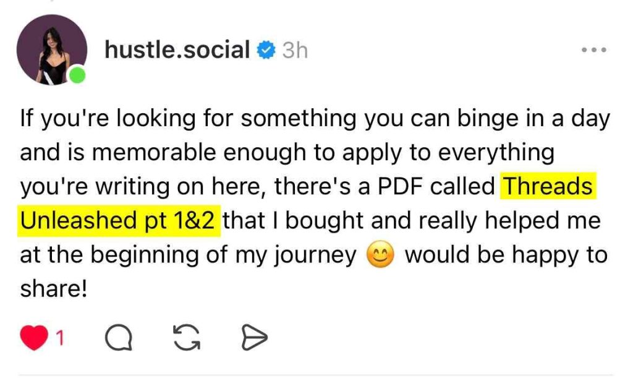Screen dimensions: 633x378
Task: Click the final word "share!"
Action: 52,290
